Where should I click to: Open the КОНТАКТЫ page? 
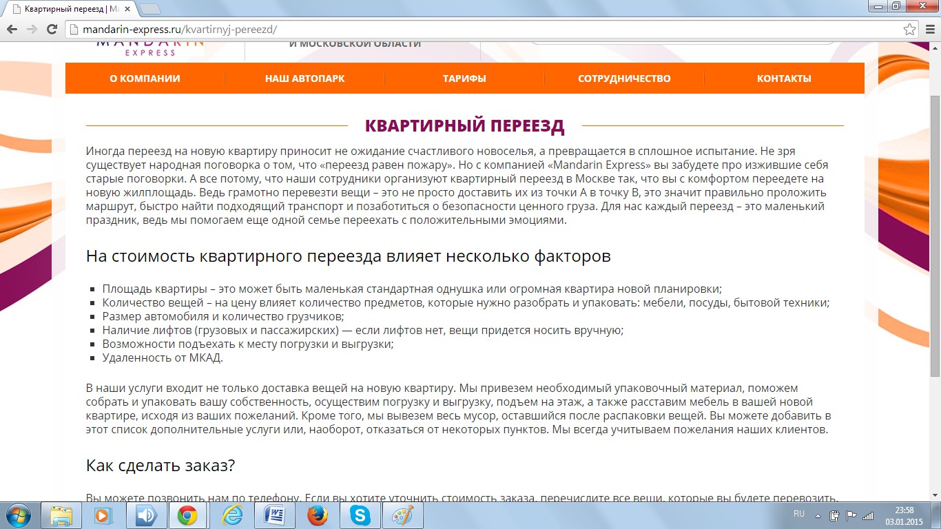(x=784, y=79)
